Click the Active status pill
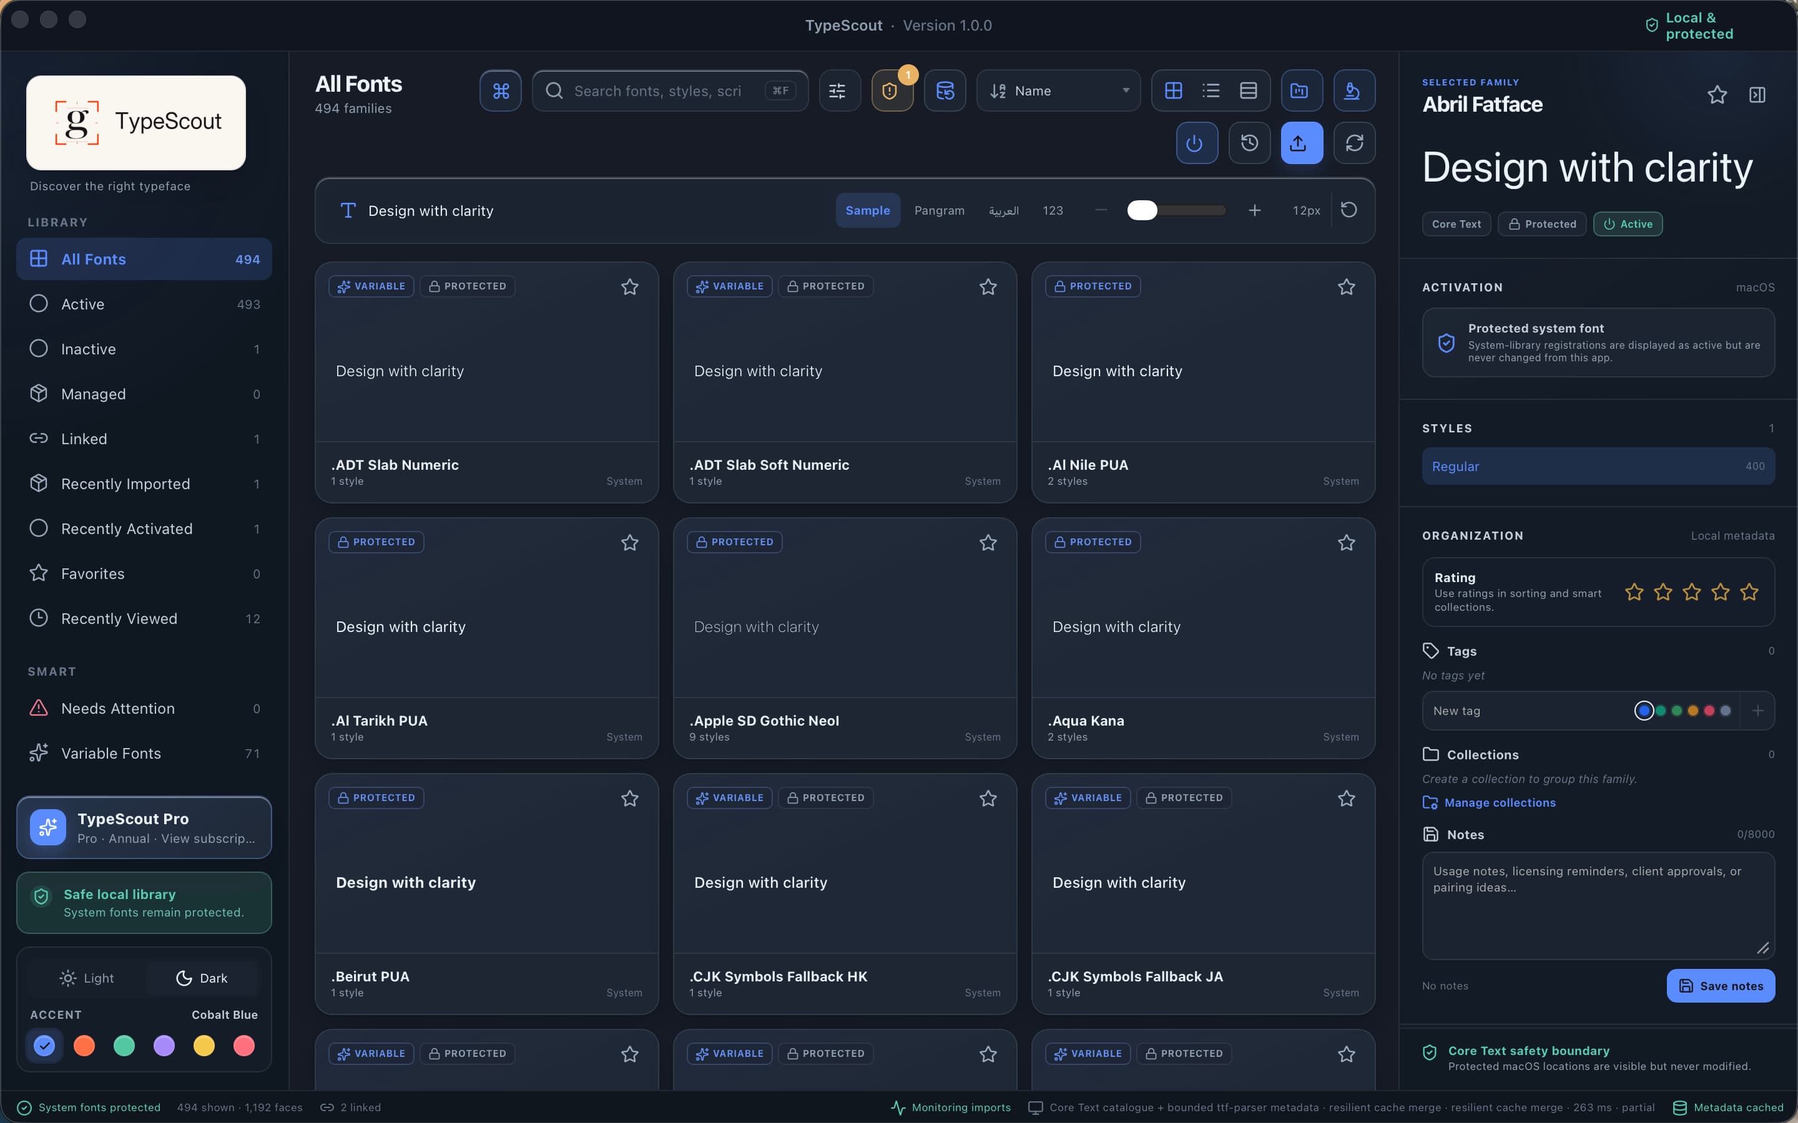 [x=1627, y=223]
